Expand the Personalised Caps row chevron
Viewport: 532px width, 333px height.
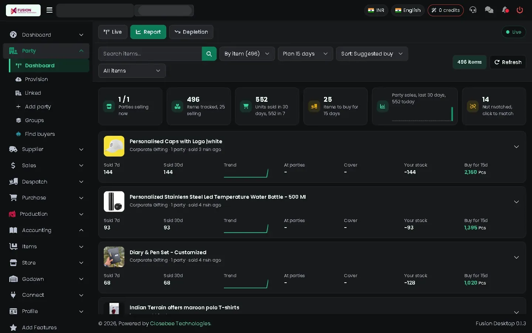(516, 147)
